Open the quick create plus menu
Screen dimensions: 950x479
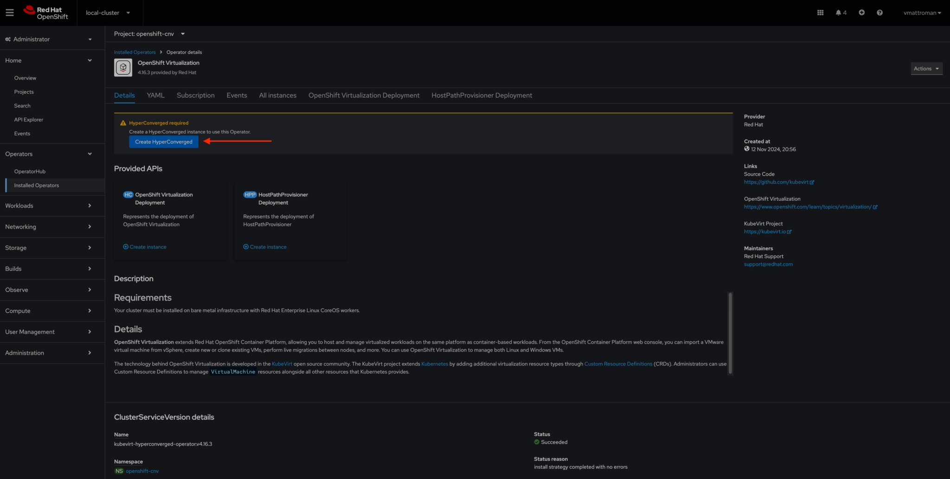coord(861,13)
